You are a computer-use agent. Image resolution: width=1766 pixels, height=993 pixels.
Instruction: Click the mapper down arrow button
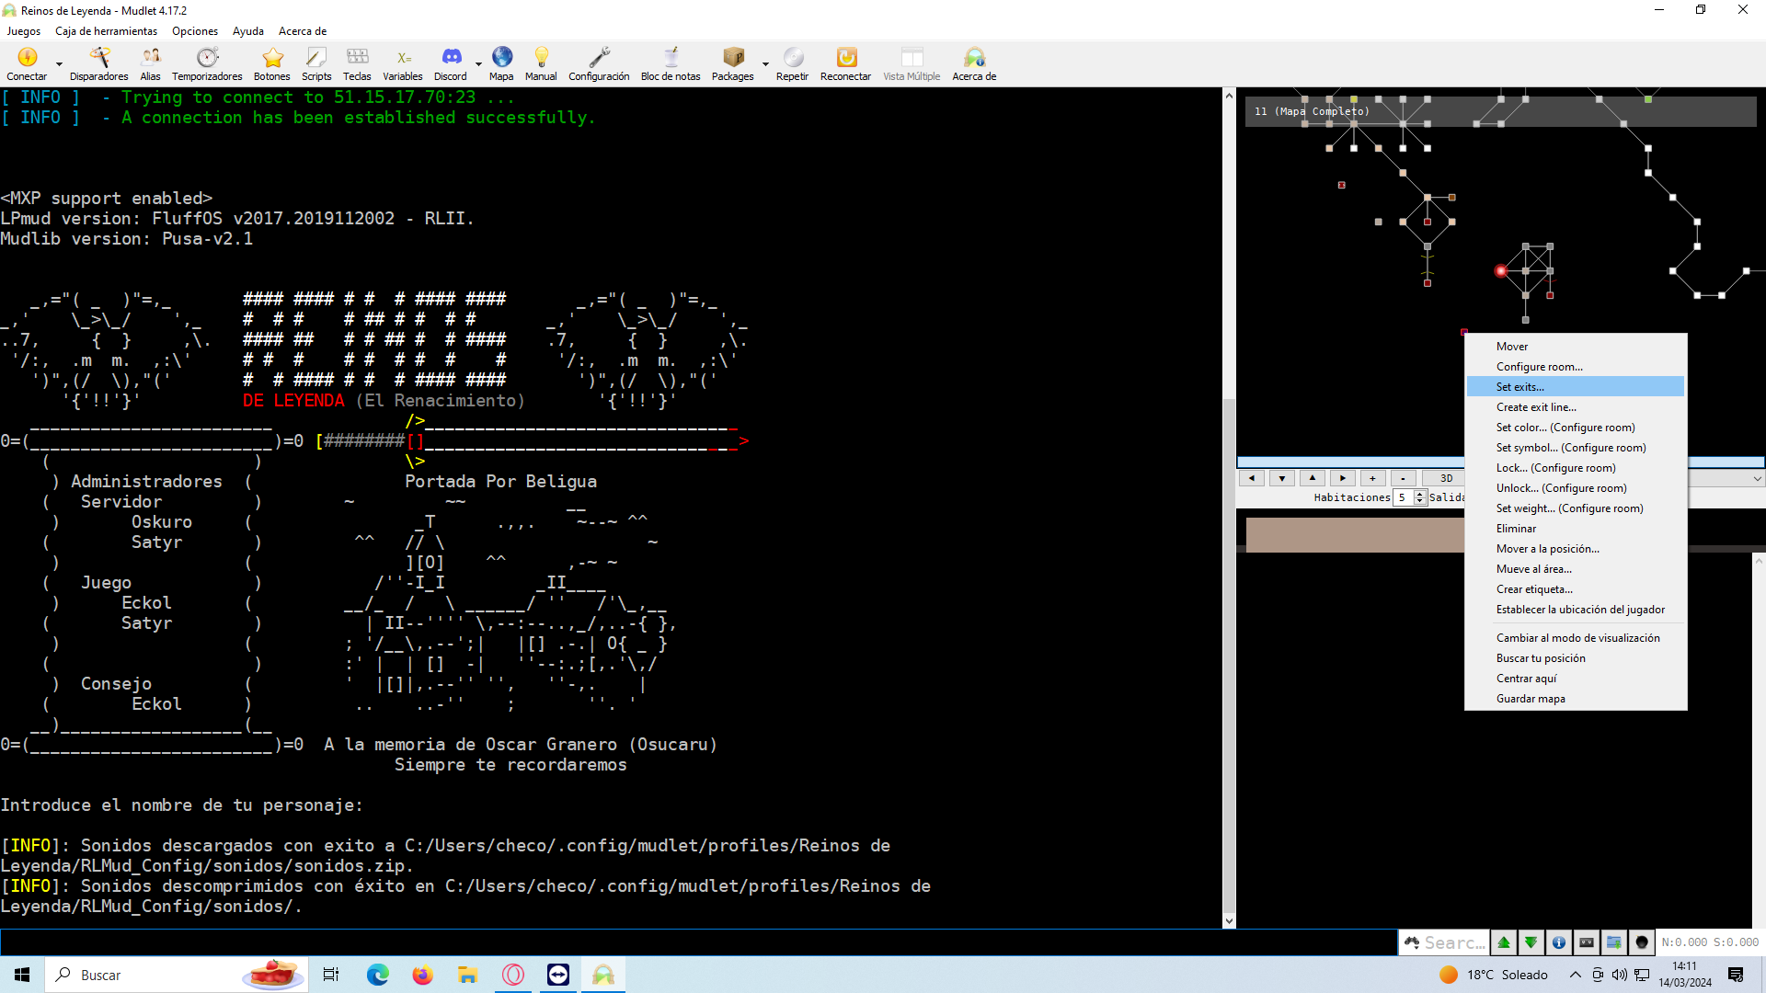(1281, 478)
